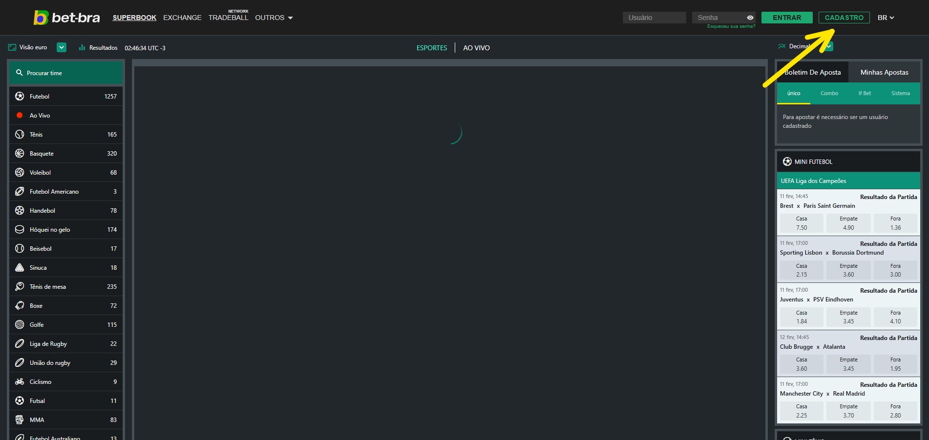Click the Handebol ball icon

pos(20,210)
